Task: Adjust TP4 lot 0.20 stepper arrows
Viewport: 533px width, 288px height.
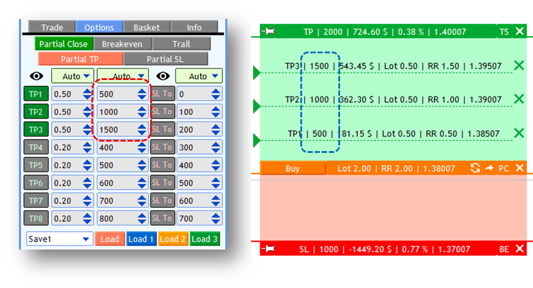Action: pyautogui.click(x=87, y=147)
